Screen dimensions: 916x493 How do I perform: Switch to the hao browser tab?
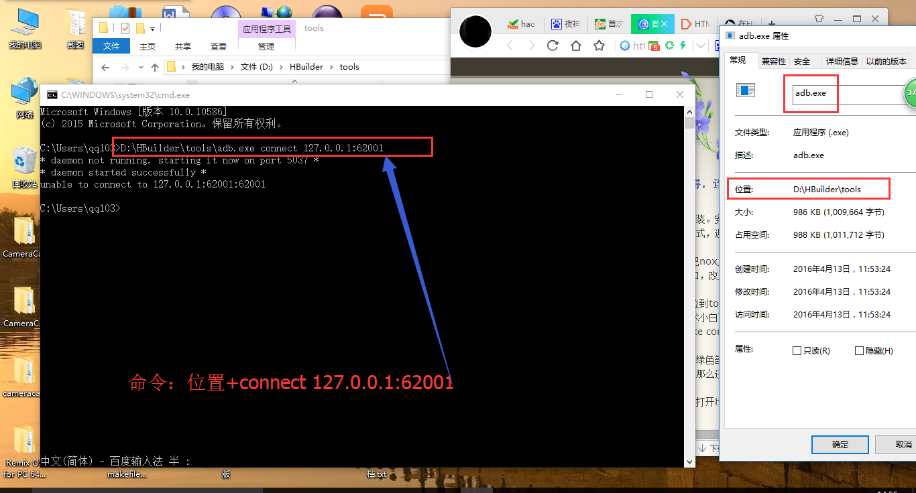[522, 24]
